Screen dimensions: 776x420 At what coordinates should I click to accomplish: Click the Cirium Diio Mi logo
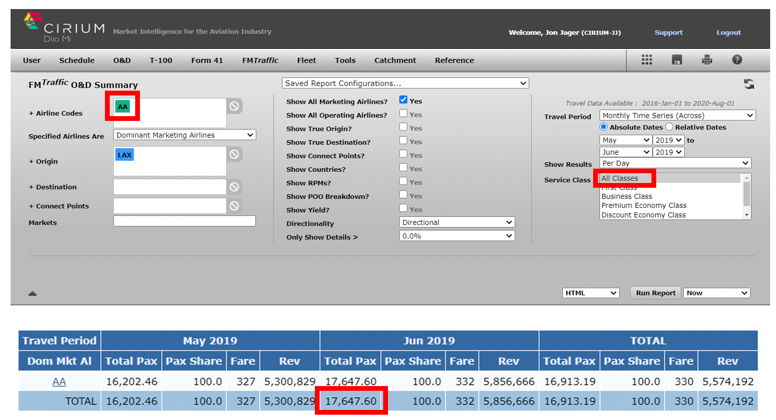coord(64,28)
